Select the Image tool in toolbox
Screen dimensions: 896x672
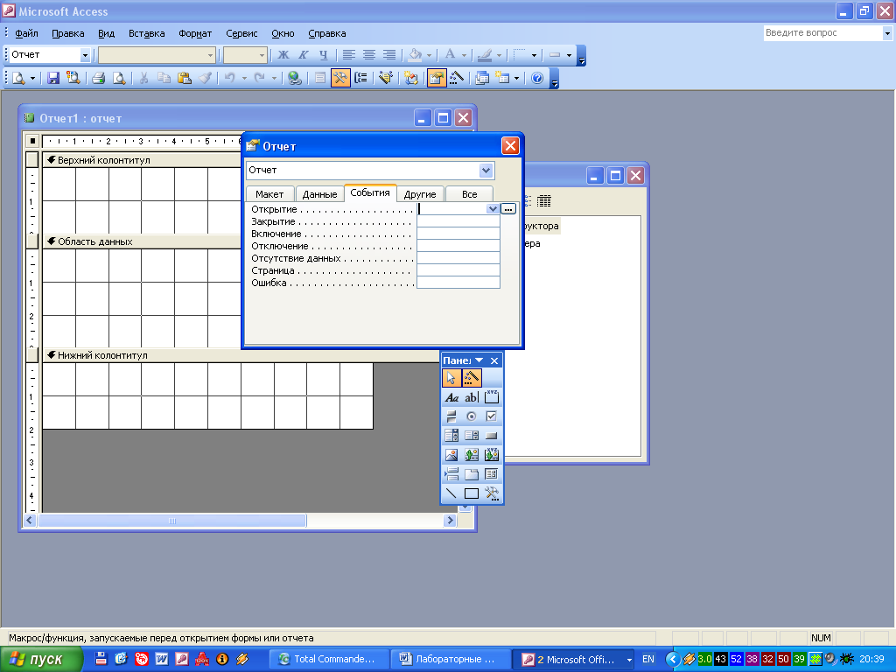(451, 455)
